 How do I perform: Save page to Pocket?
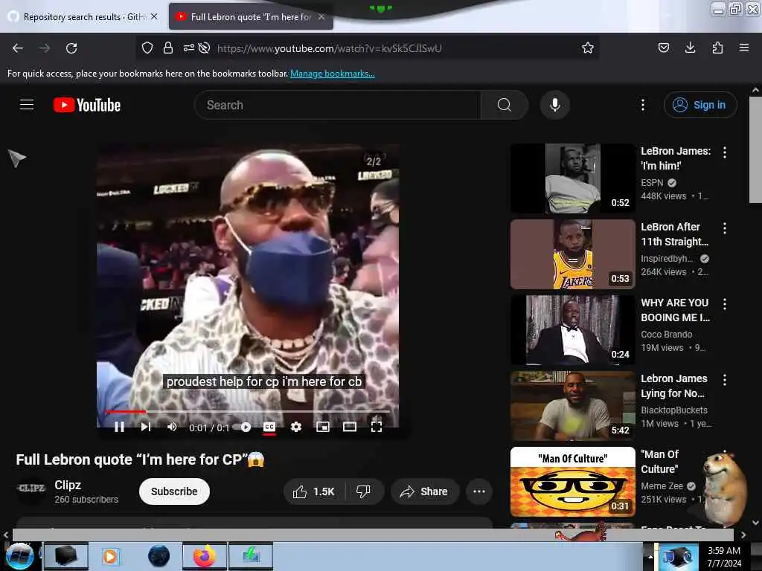pyautogui.click(x=663, y=48)
